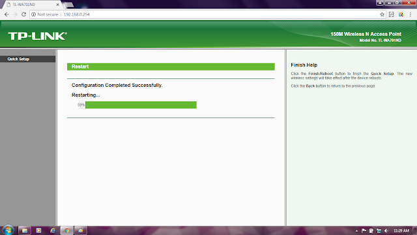The image size is (417, 235).
Task: Click the Chrome user profile button
Action: tap(380, 3)
